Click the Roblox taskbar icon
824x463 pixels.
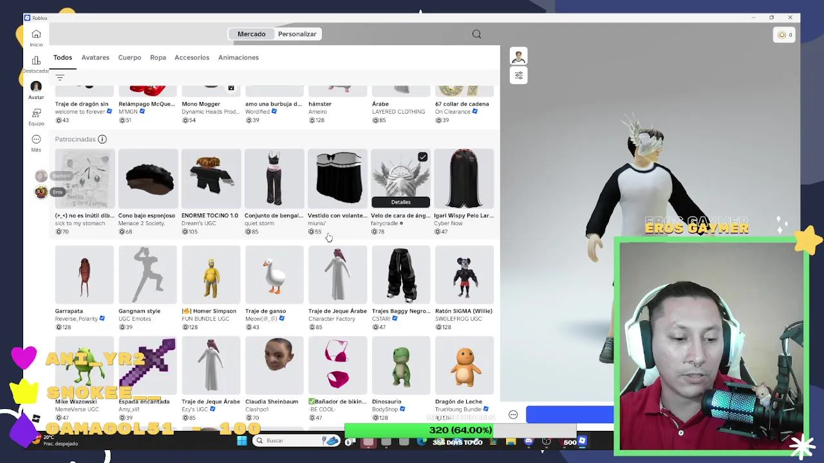pos(582,441)
